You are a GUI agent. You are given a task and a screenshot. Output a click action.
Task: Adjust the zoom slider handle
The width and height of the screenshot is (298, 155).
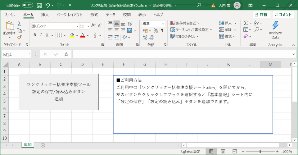(260, 152)
